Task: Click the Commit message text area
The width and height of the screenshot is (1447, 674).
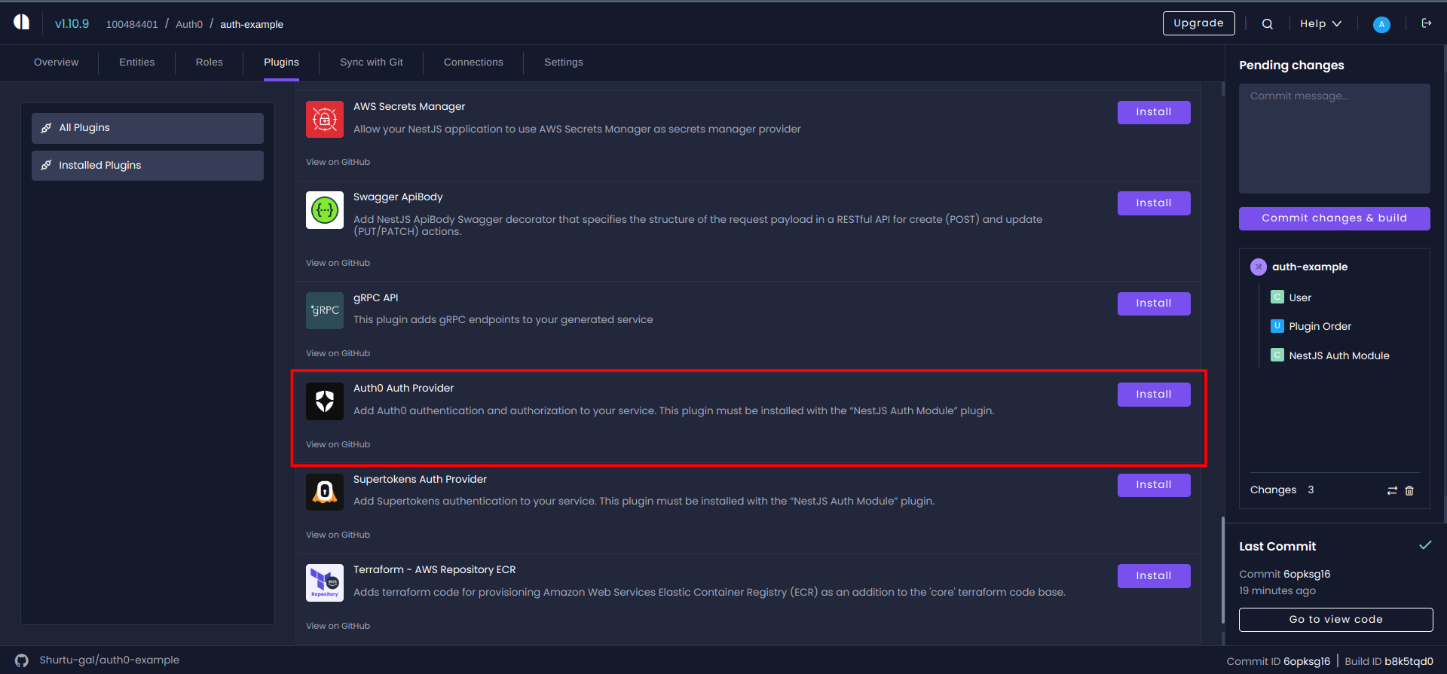Action: 1334,139
